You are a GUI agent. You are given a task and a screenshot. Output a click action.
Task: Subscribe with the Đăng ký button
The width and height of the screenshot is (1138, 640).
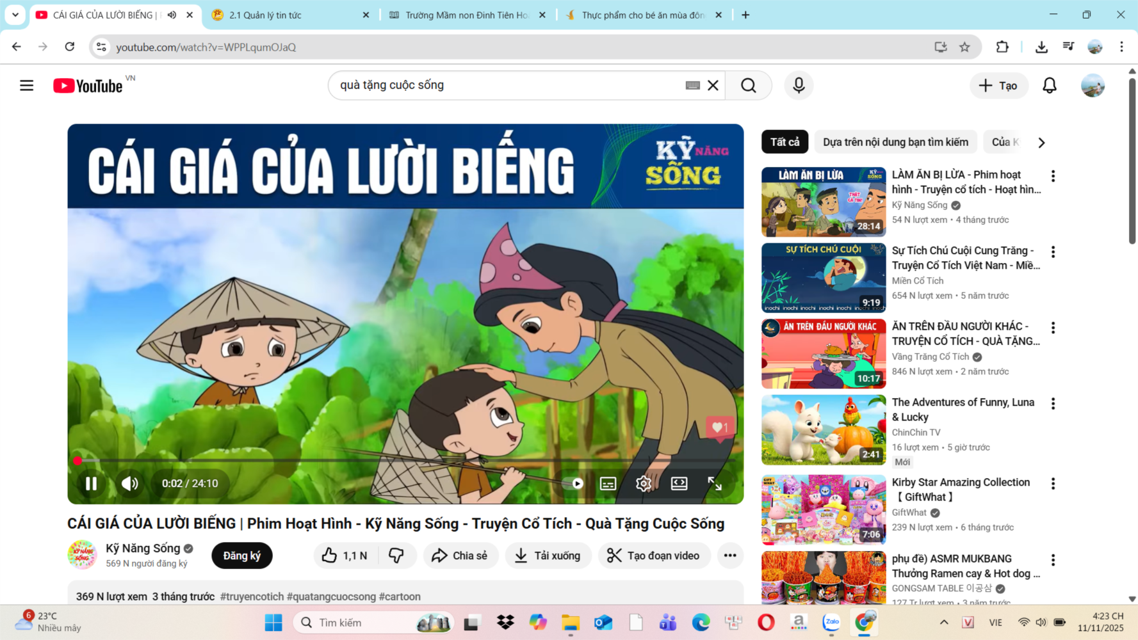click(241, 556)
